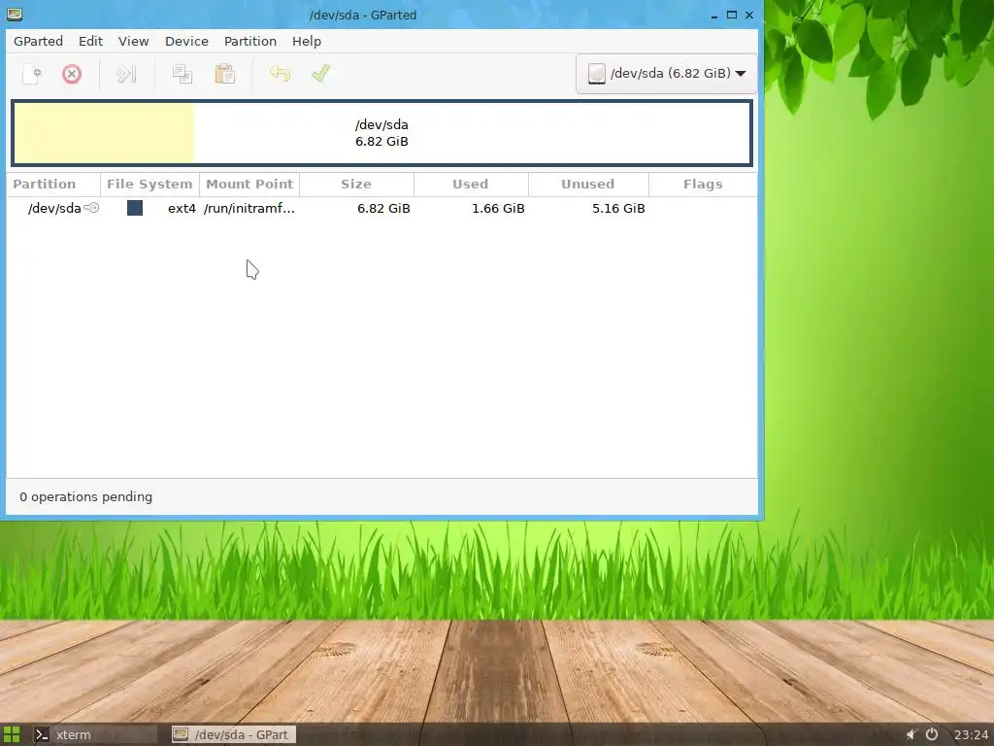Click the Unused column header
Viewport: 994px width, 746px height.
(587, 184)
